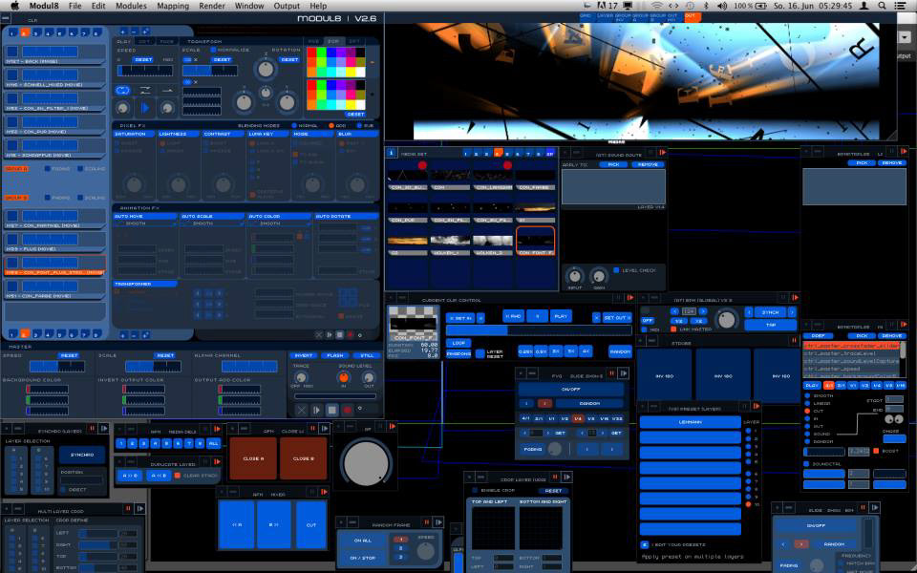This screenshot has height=573, width=917.
Task: Click the Close A button
Action: 253,458
